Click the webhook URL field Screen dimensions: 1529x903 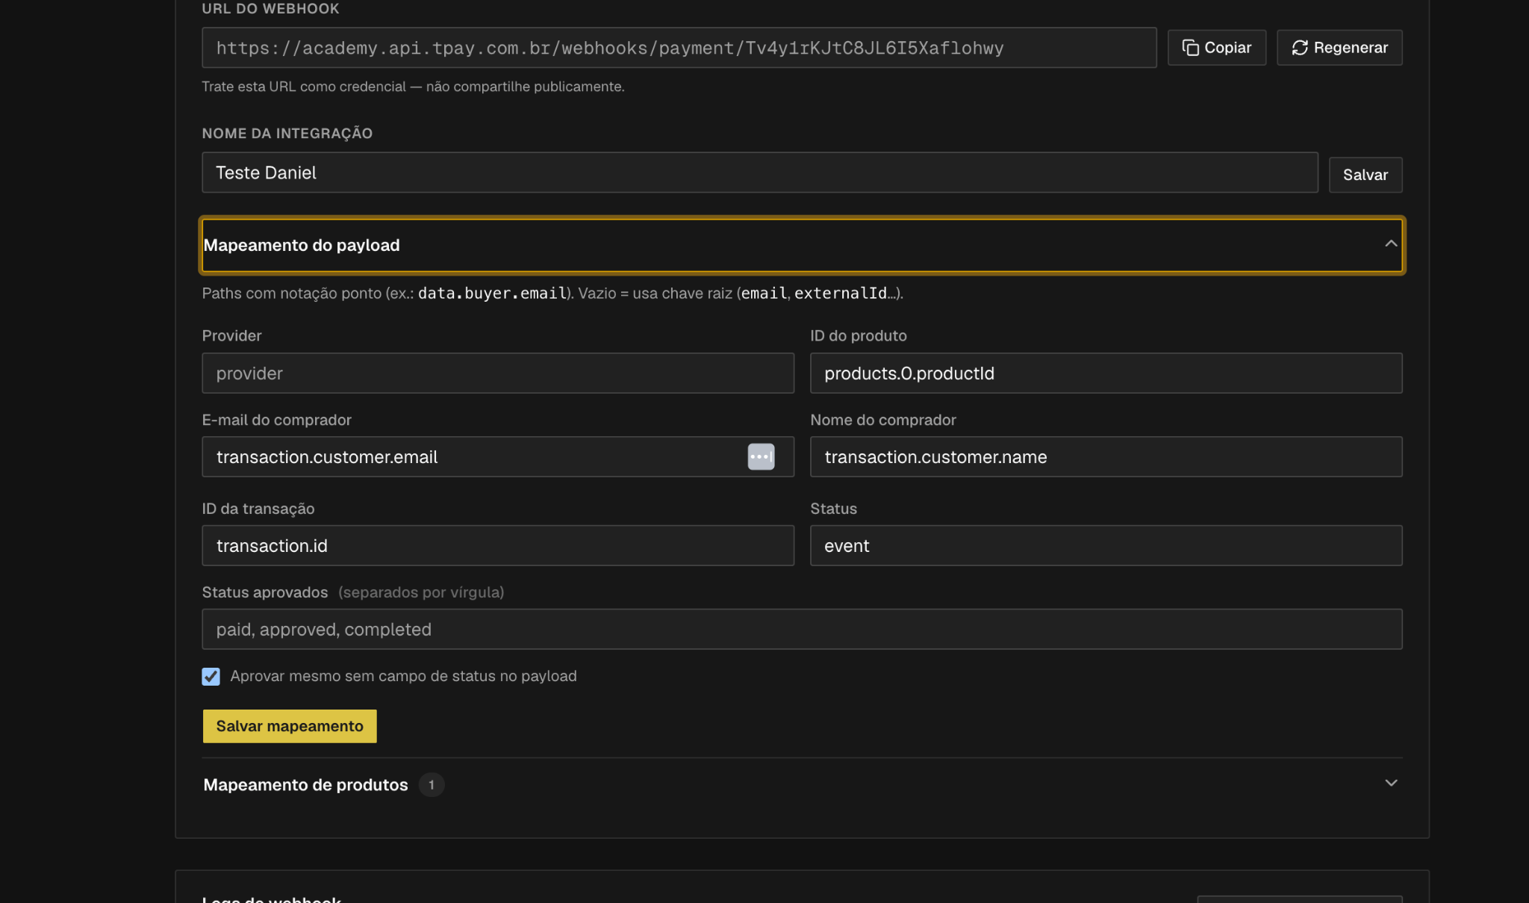[x=679, y=48]
